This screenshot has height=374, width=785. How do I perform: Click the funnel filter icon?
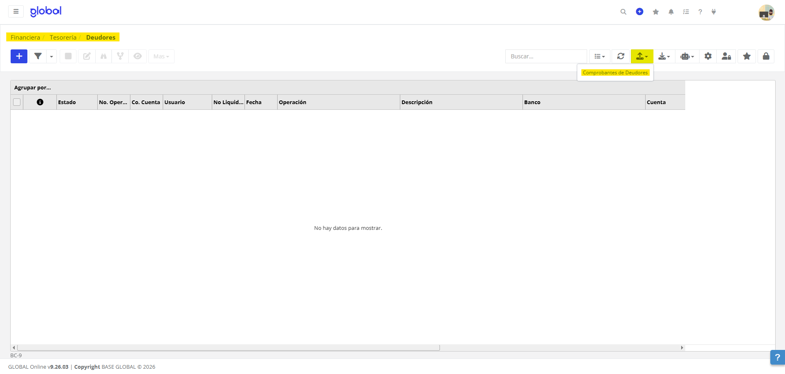coord(38,56)
